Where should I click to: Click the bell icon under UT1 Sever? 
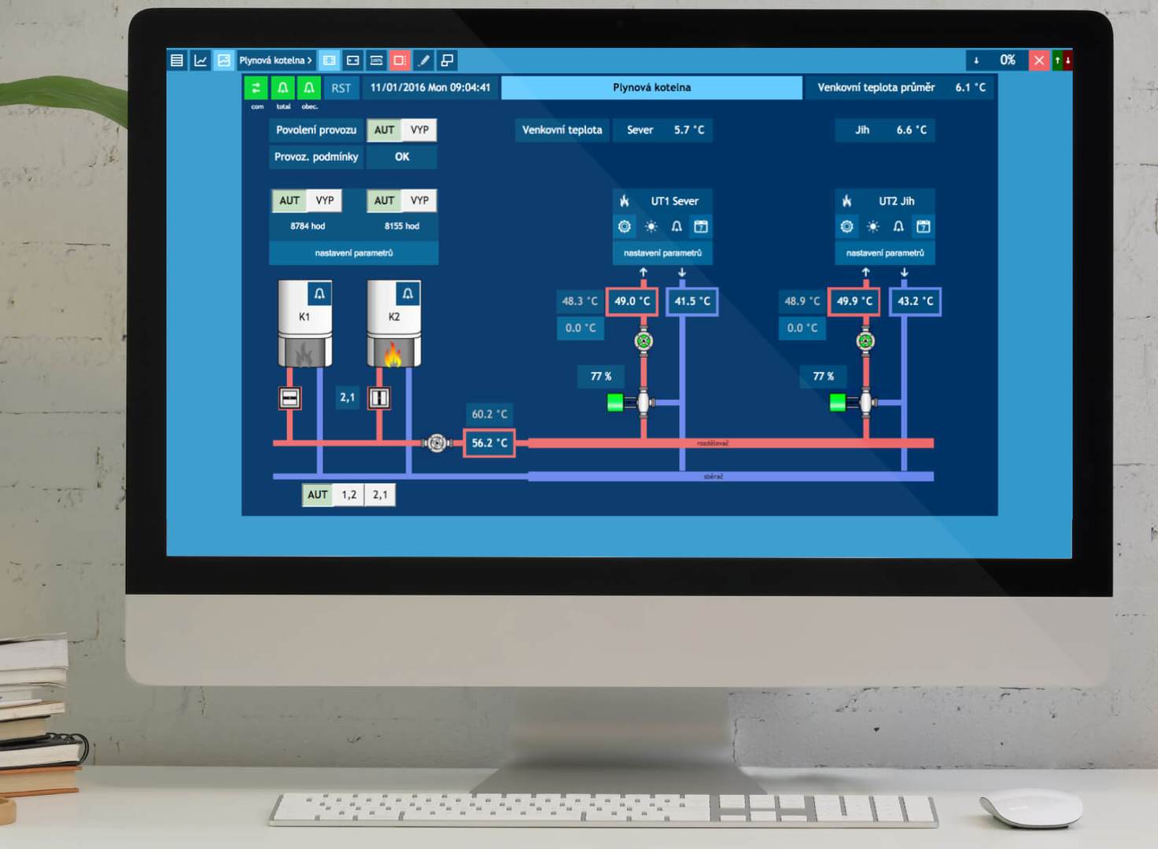coord(677,226)
